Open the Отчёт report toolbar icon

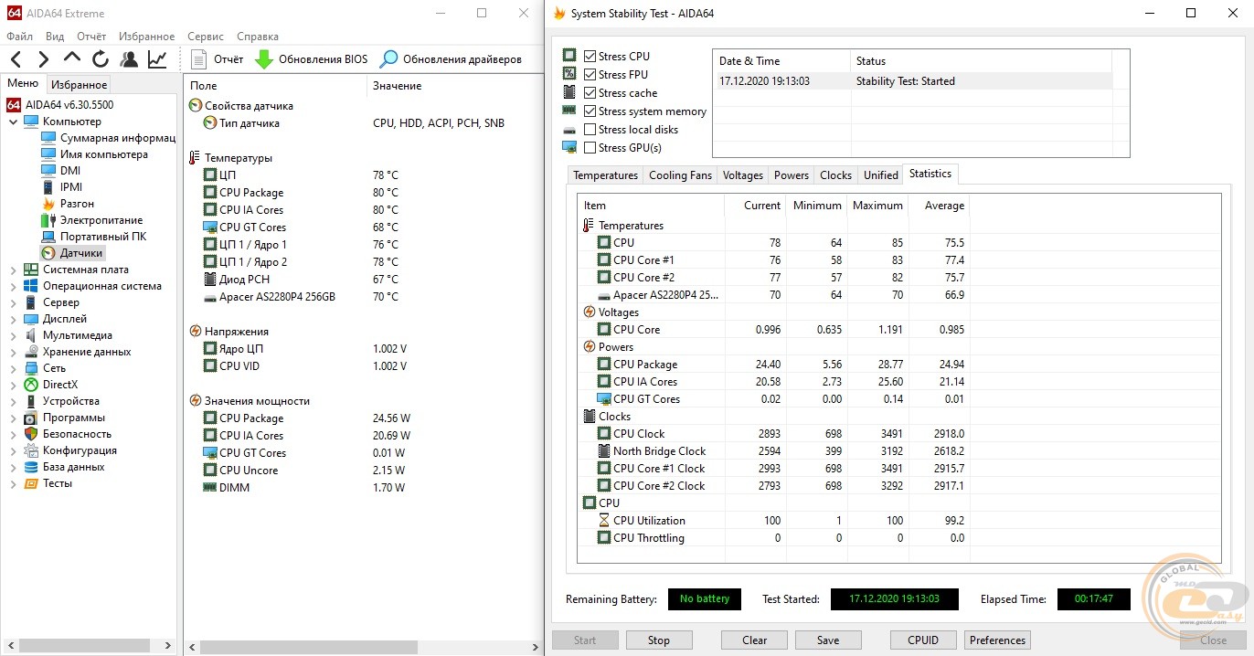(x=199, y=59)
